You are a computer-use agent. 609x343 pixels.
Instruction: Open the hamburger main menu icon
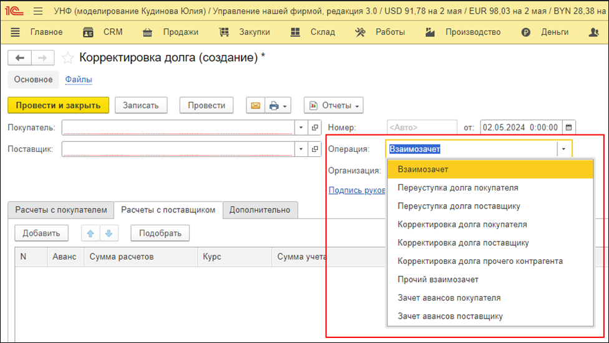tap(38, 11)
